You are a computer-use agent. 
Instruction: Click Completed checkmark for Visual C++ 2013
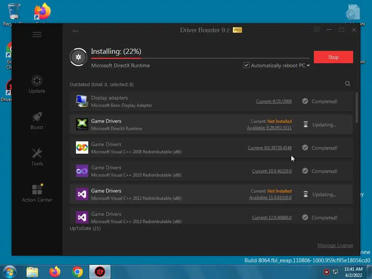coord(305,218)
